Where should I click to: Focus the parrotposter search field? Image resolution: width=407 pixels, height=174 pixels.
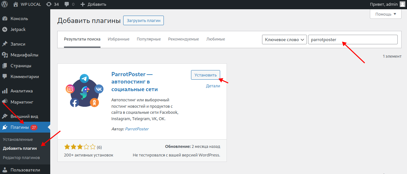coord(353,40)
